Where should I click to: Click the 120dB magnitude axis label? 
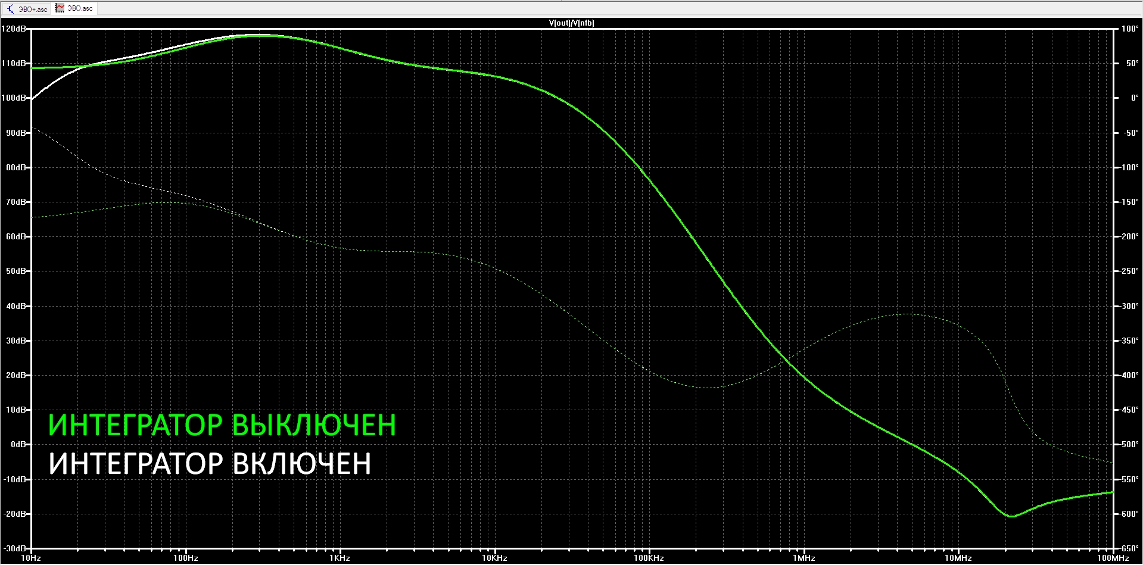(13, 29)
